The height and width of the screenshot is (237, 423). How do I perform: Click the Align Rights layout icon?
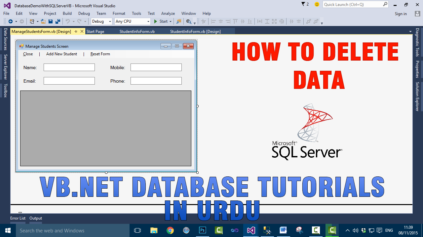coord(228,21)
